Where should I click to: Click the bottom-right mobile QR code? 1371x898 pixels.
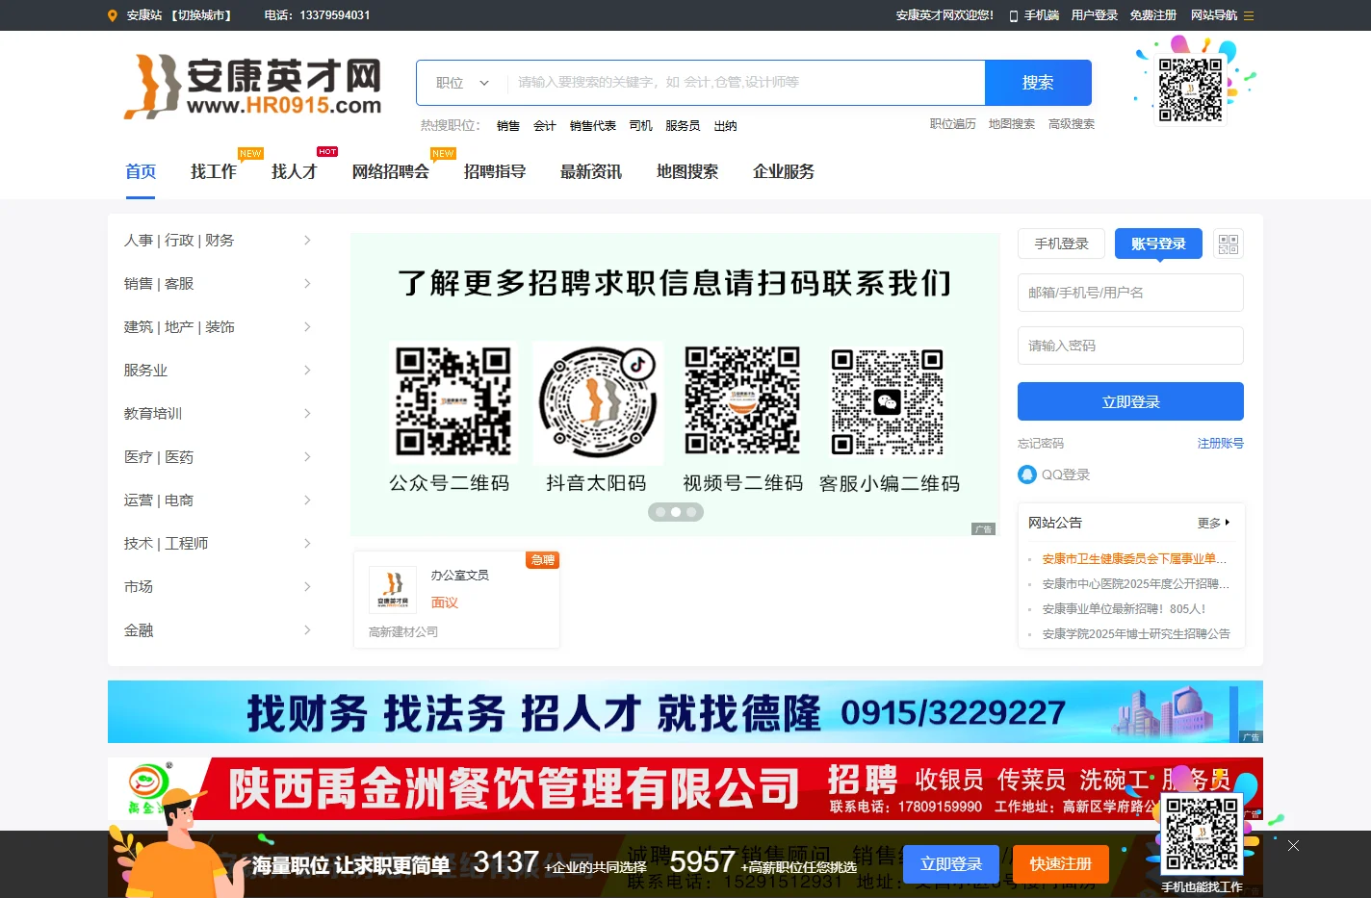[1202, 835]
